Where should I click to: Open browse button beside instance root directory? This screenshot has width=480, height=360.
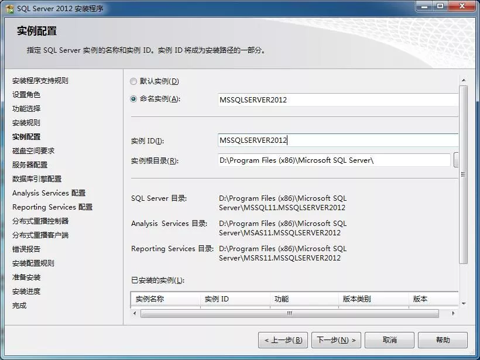456,160
